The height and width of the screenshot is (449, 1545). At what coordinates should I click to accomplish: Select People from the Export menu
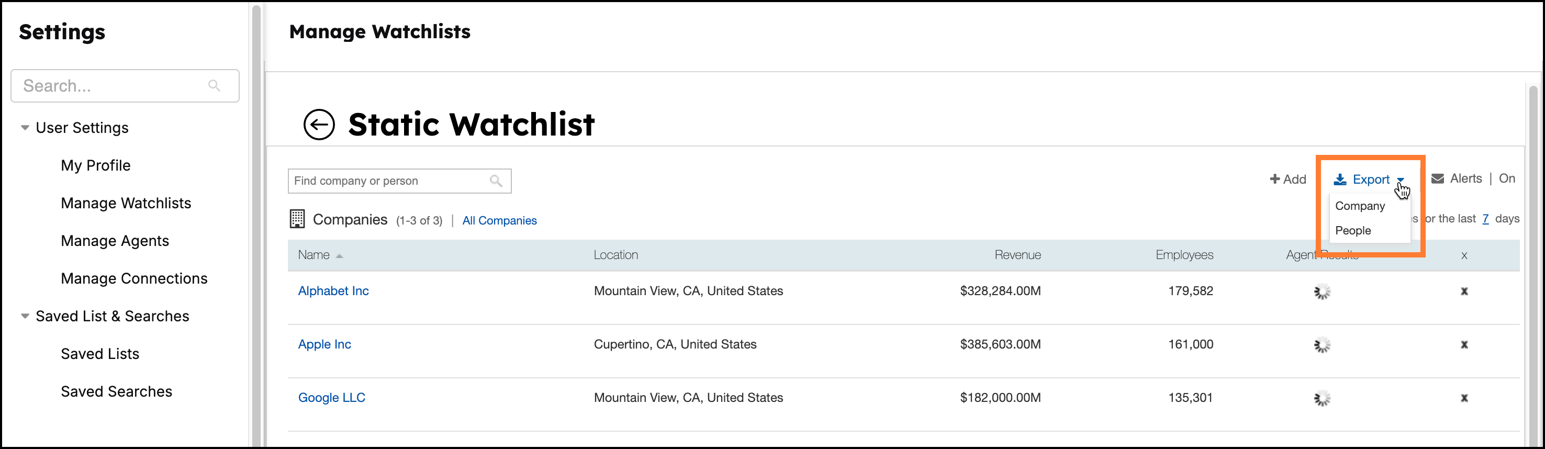tap(1353, 230)
